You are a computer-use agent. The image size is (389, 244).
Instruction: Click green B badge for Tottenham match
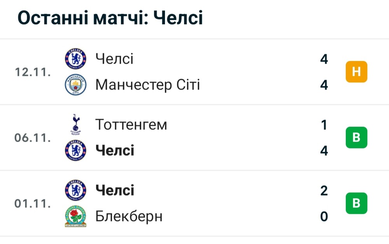[x=356, y=138]
